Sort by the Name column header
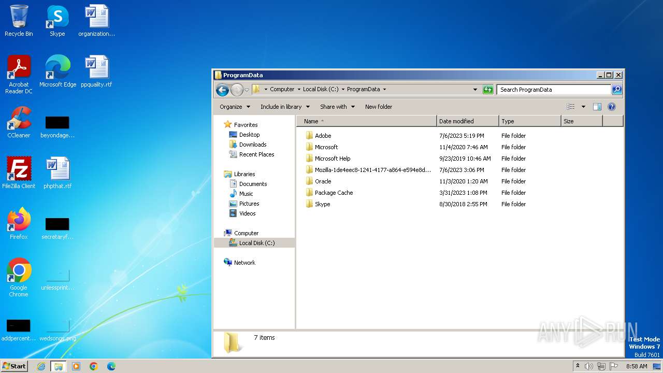Viewport: 663px width, 373px height. [367, 121]
